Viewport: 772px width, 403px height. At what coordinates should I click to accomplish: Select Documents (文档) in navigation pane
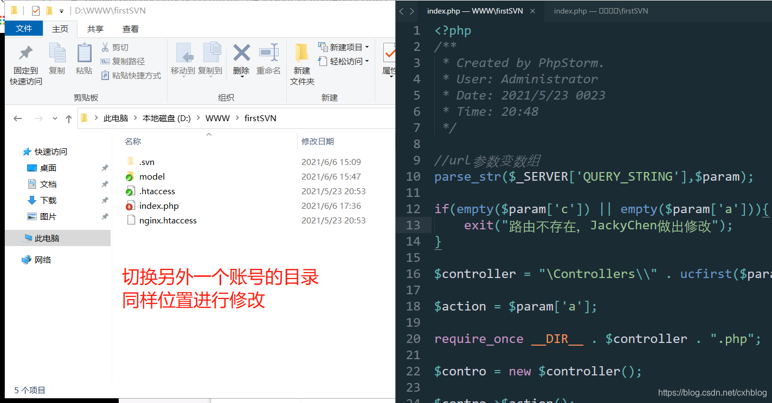click(48, 184)
